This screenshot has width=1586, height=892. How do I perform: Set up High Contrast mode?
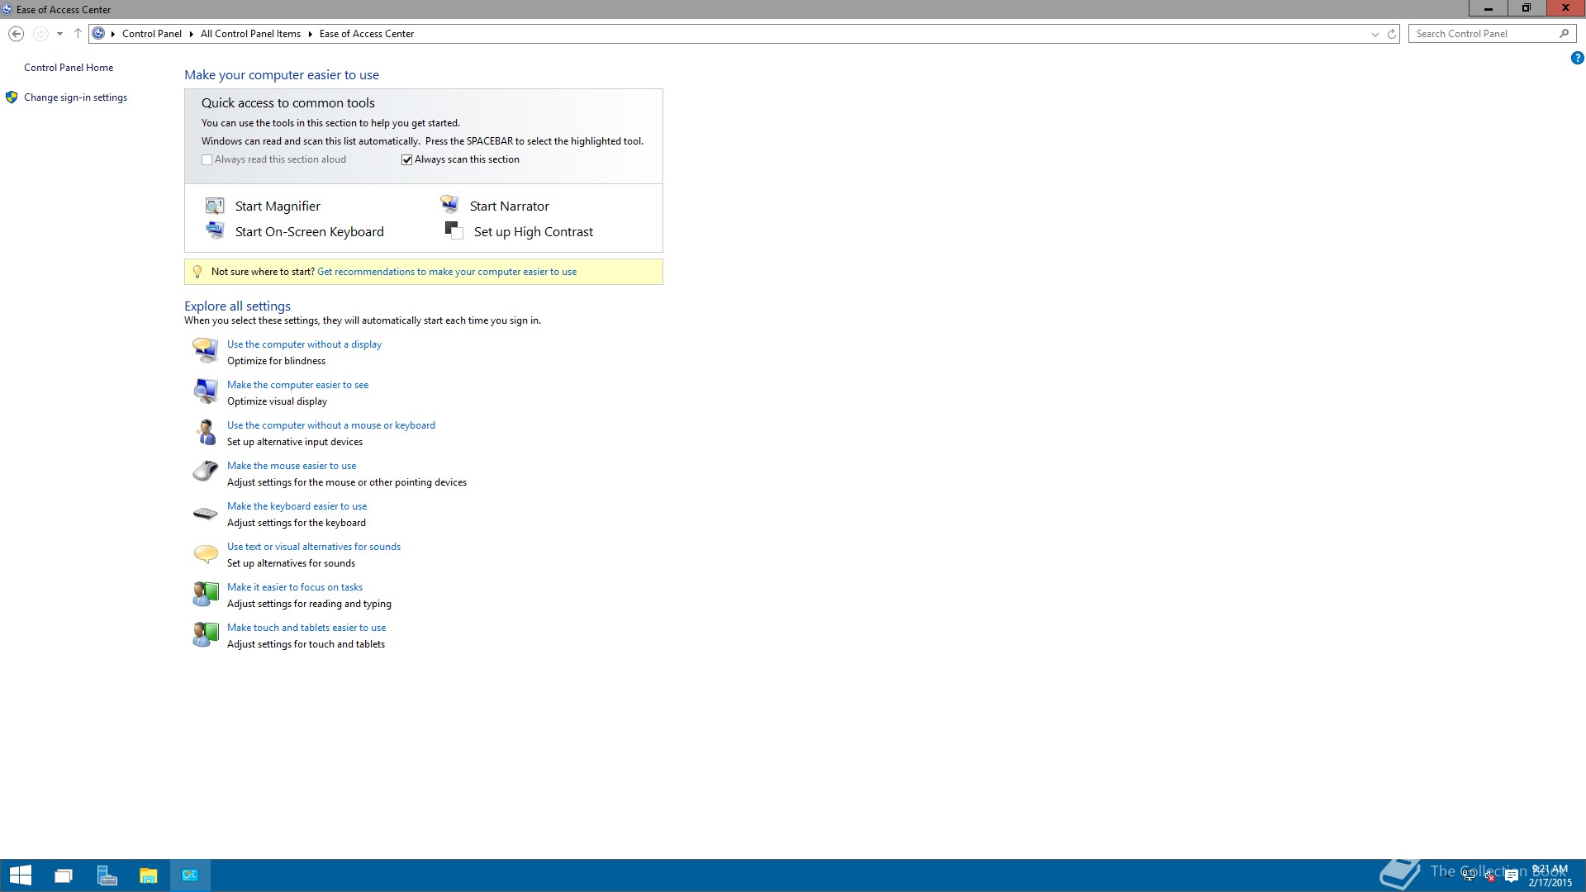(x=533, y=231)
